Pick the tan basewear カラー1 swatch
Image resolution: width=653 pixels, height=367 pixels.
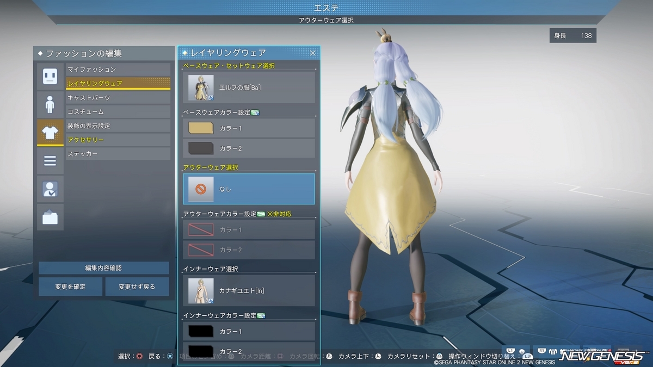point(200,128)
